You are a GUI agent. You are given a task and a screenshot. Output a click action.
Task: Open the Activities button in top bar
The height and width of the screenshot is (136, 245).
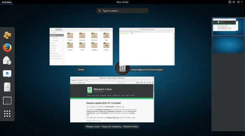(x=7, y=2)
